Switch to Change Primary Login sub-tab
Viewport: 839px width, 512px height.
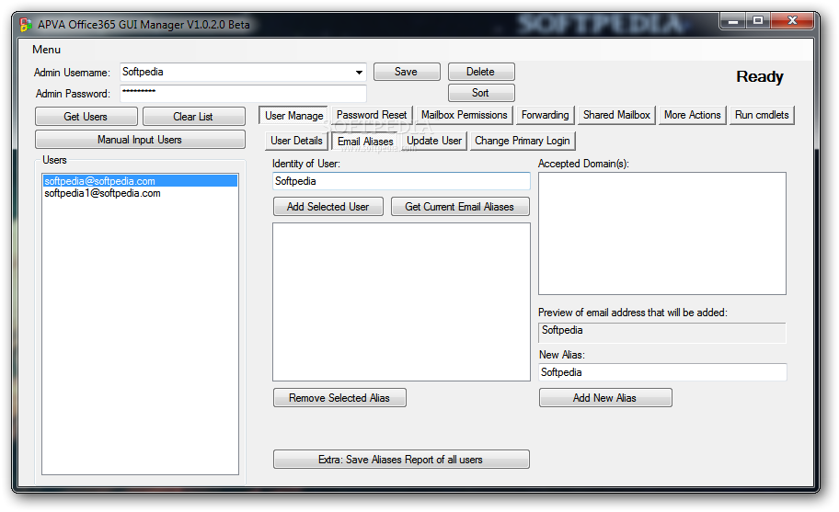(523, 141)
